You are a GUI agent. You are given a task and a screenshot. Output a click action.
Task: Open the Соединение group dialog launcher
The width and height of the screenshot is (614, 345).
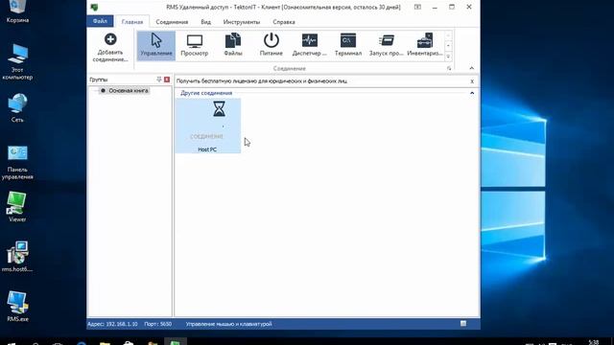point(449,68)
